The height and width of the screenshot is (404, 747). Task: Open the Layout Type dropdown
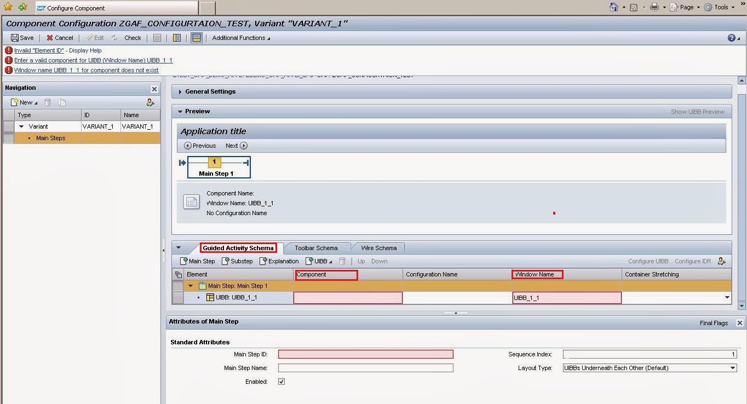733,368
